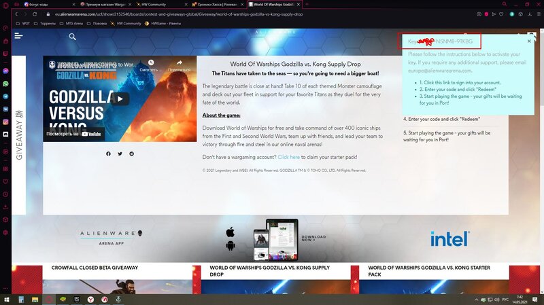The width and height of the screenshot is (544, 305).
Task: Bookmark this page with heart icon
Action: click(501, 14)
